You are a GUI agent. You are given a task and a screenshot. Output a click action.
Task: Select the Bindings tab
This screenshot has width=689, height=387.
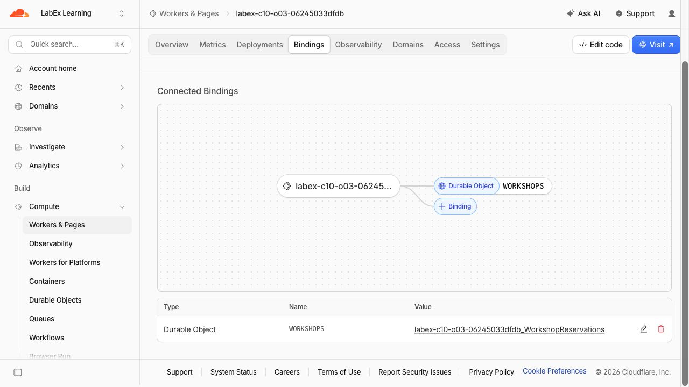pyautogui.click(x=309, y=45)
